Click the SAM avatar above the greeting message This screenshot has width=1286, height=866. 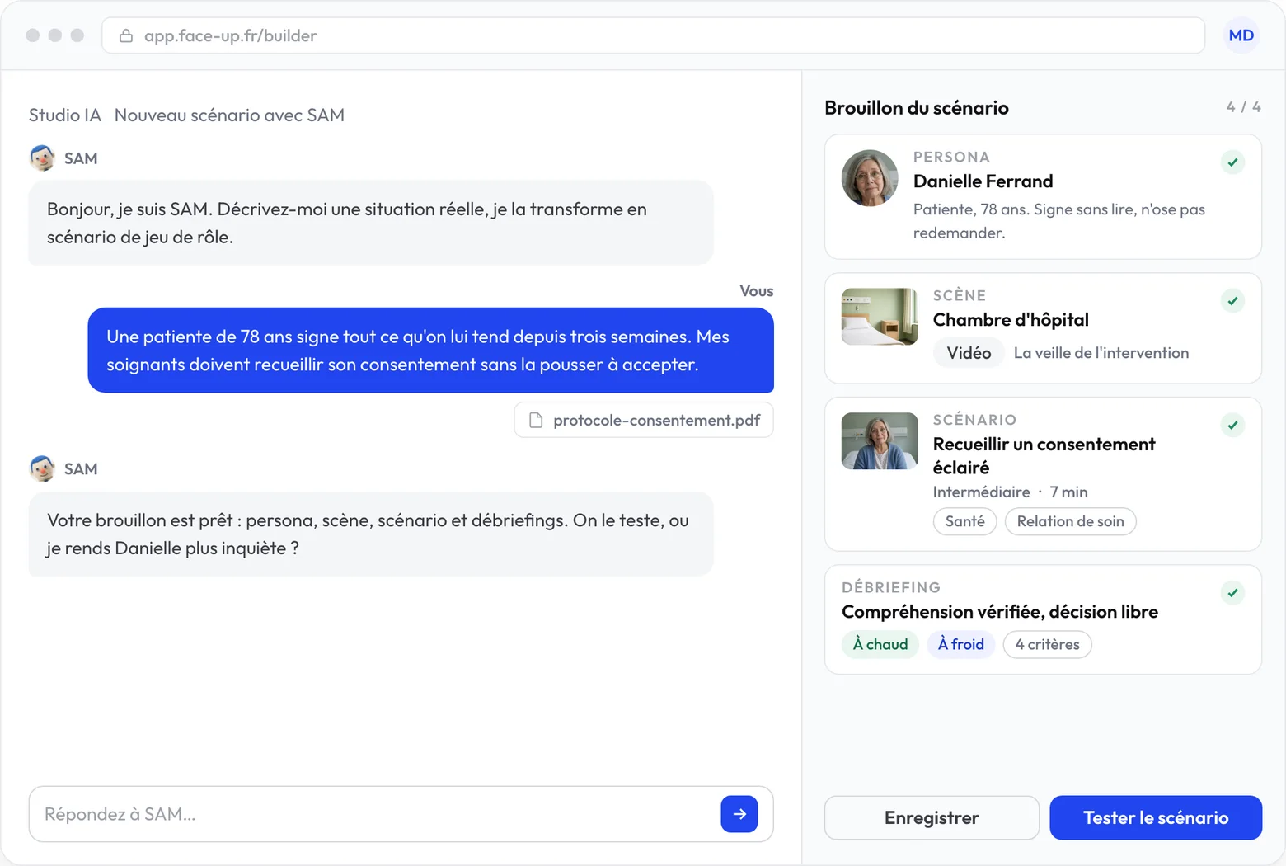42,158
